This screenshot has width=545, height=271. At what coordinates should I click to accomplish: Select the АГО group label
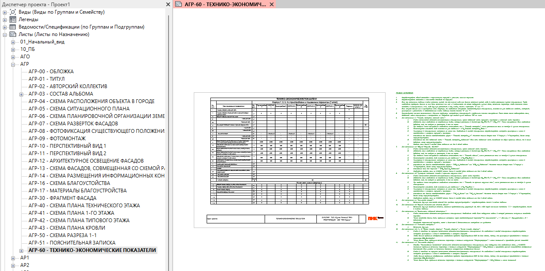coord(25,57)
